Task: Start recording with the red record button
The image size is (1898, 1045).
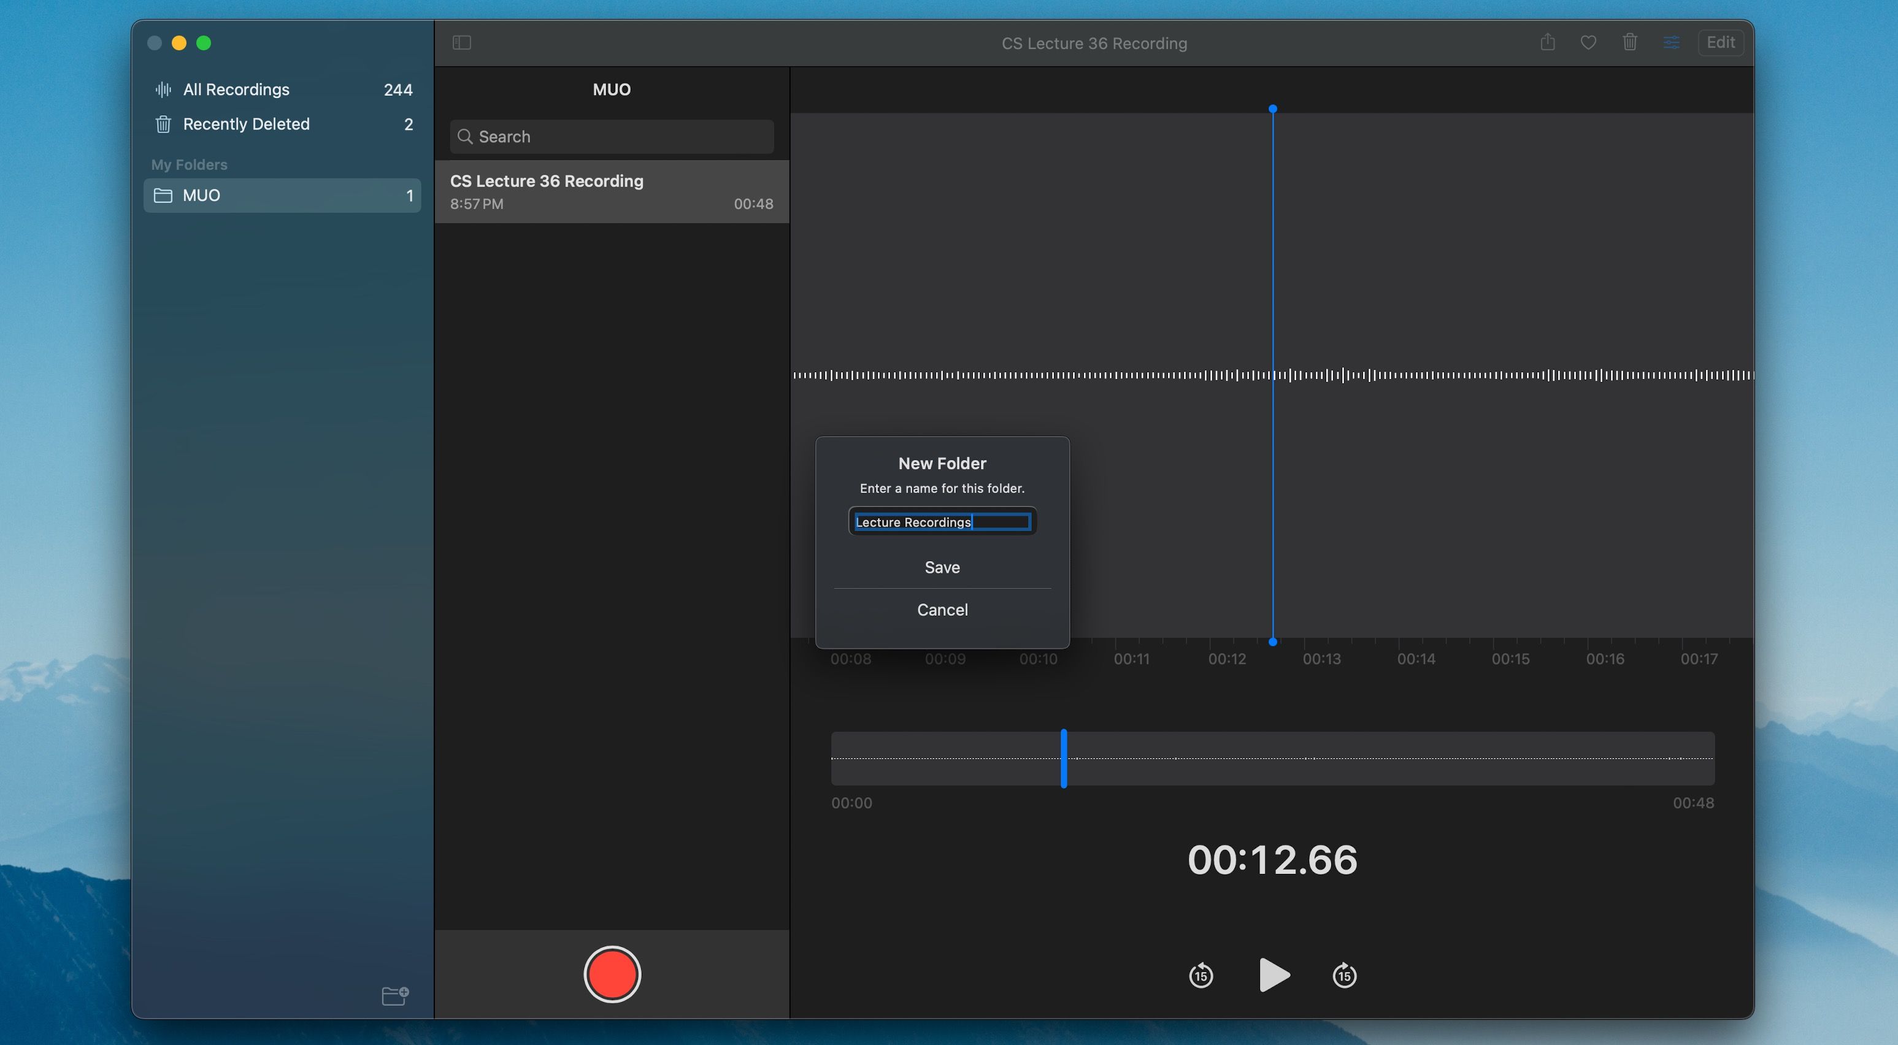Action: coord(612,975)
